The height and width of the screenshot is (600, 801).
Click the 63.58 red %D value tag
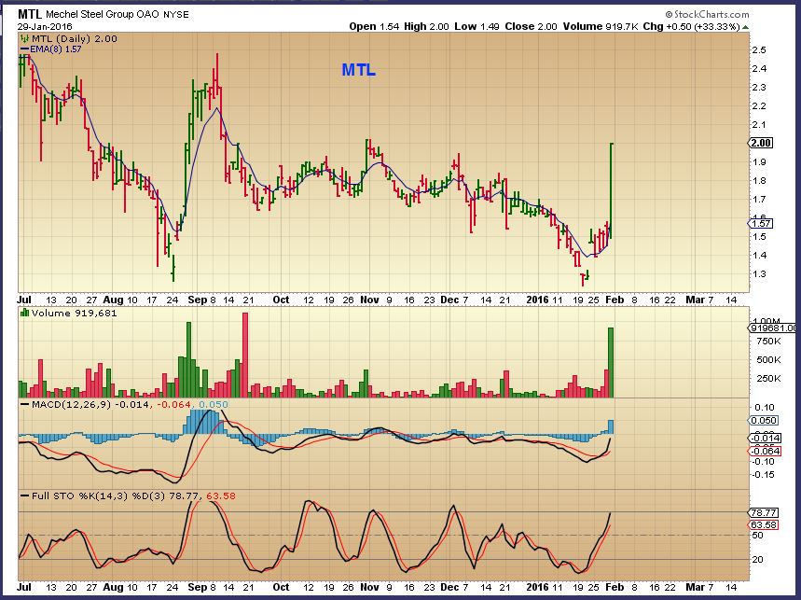762,524
